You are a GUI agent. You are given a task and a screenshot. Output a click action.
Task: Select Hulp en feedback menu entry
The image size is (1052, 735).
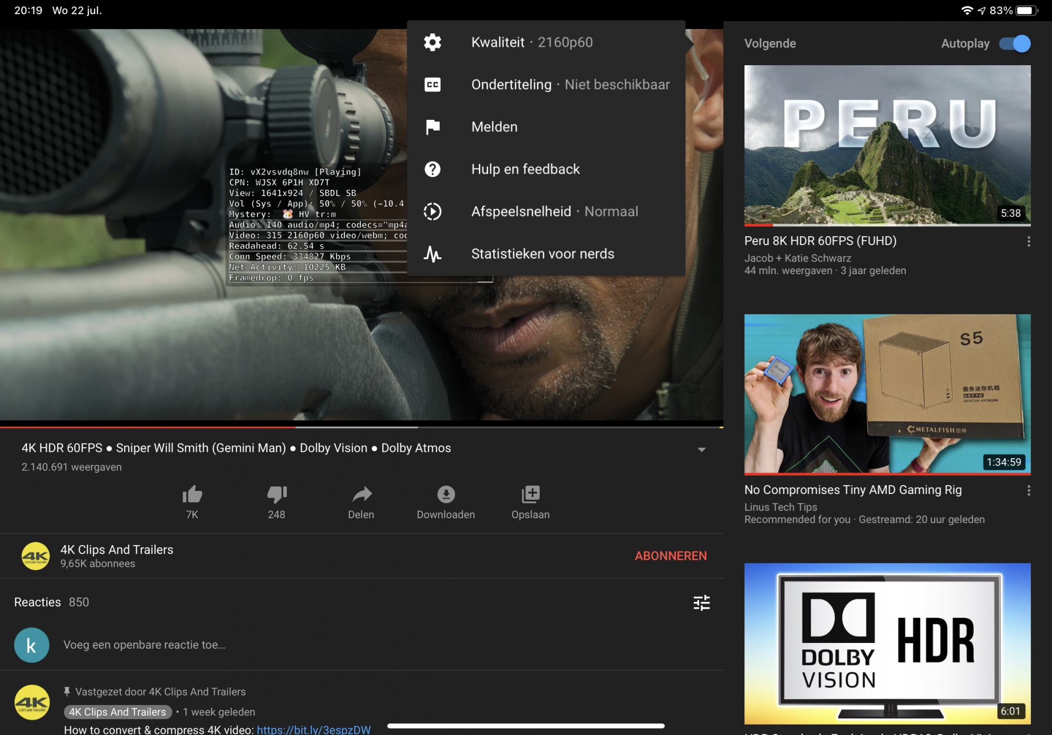click(x=546, y=169)
